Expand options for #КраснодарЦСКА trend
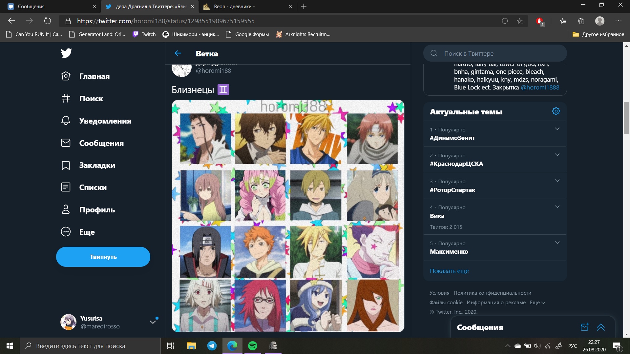 point(557,155)
